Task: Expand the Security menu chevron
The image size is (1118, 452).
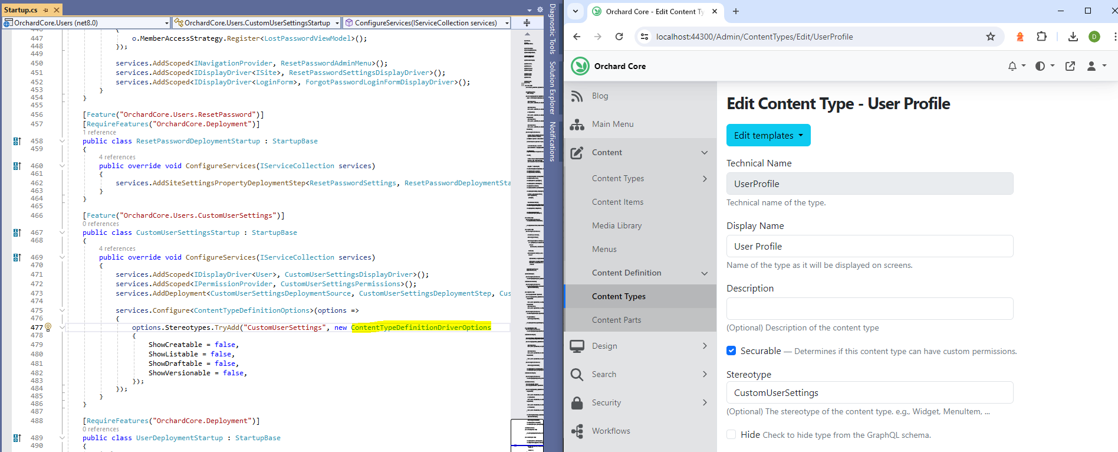Action: point(705,402)
